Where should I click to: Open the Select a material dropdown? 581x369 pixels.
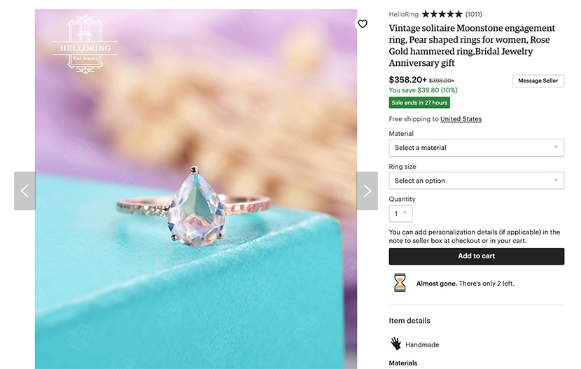(476, 148)
